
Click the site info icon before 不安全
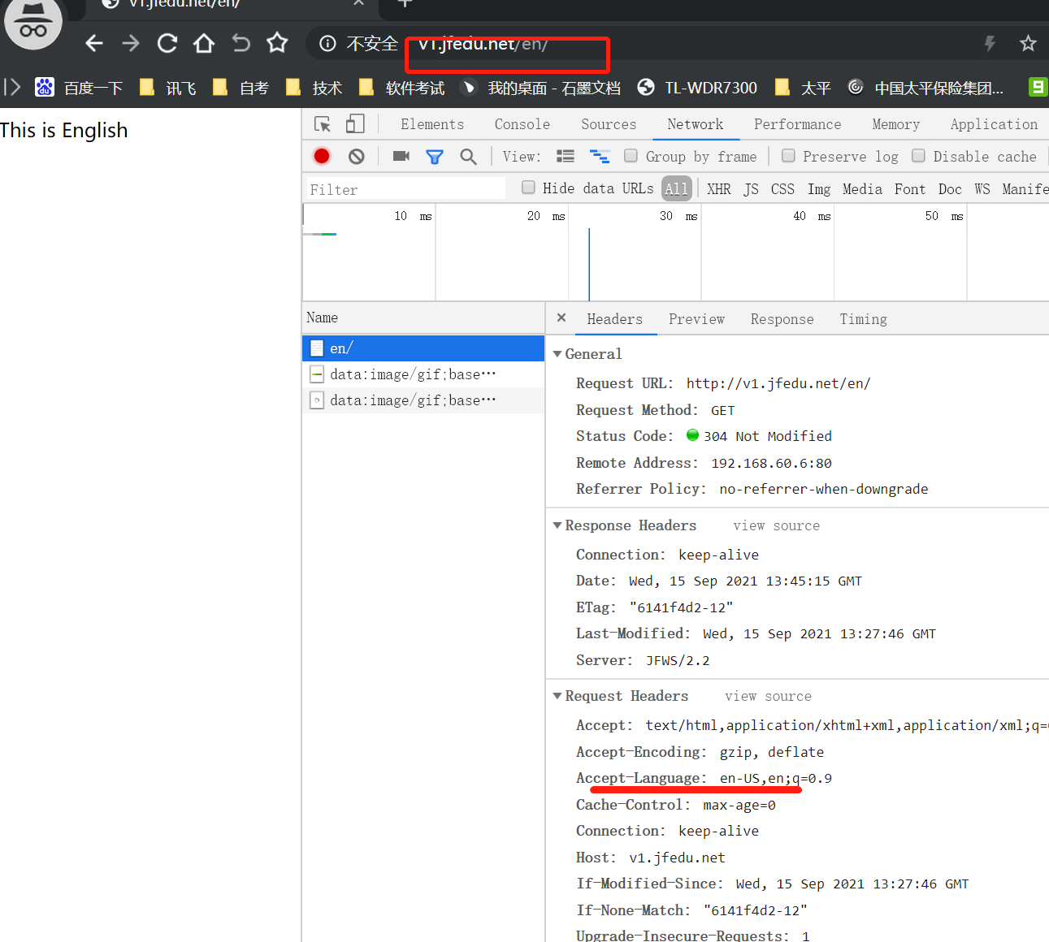point(327,43)
